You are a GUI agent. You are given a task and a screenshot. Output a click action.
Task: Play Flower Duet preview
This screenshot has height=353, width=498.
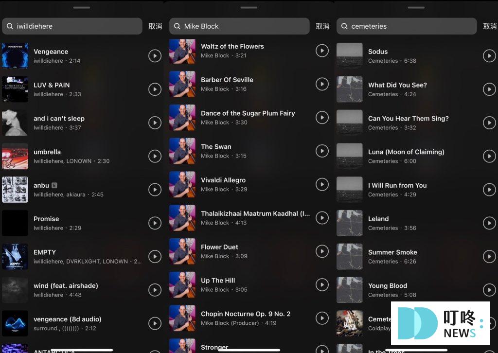pyautogui.click(x=322, y=251)
